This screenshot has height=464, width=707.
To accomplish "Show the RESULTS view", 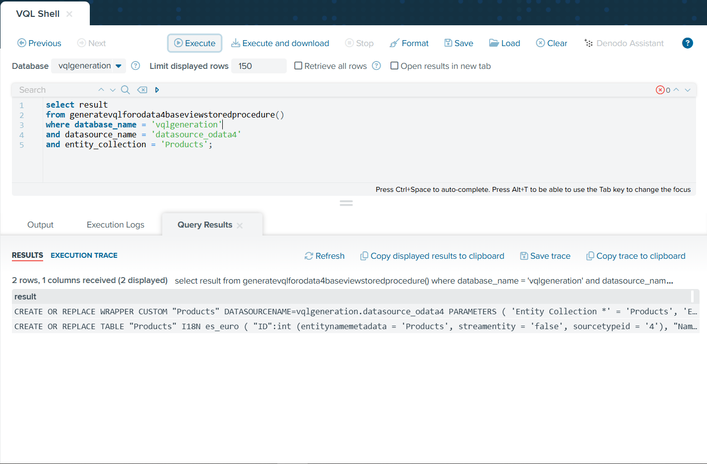I will [x=27, y=255].
